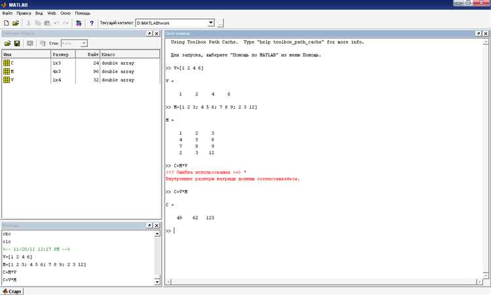This screenshot has width=491, height=295.
Task: Click the workspace Load data folder icon
Action: click(x=7, y=43)
